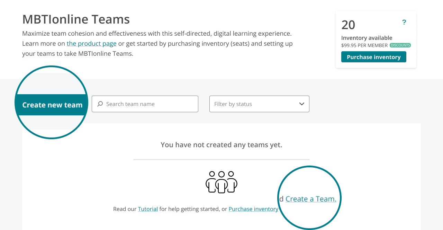Click the Create new team button
Viewport: 443px width, 230px height.
pyautogui.click(x=52, y=105)
